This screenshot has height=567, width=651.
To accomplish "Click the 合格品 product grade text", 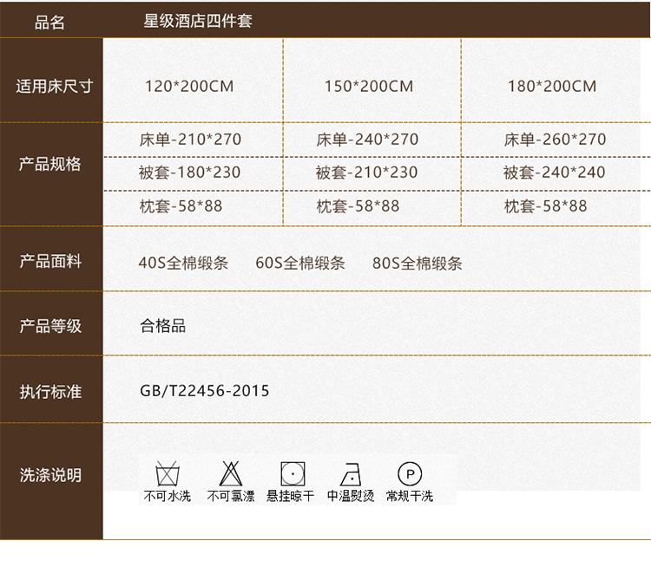I will click(163, 326).
